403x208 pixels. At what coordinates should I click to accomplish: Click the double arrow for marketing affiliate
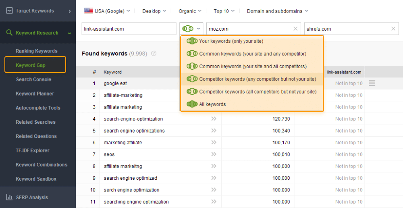pos(214,142)
